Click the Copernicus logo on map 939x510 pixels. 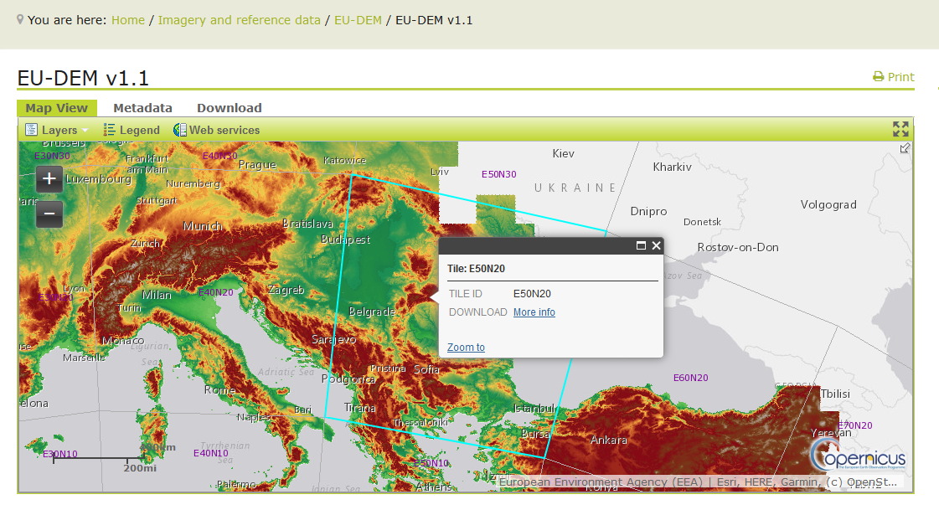pyautogui.click(x=858, y=457)
